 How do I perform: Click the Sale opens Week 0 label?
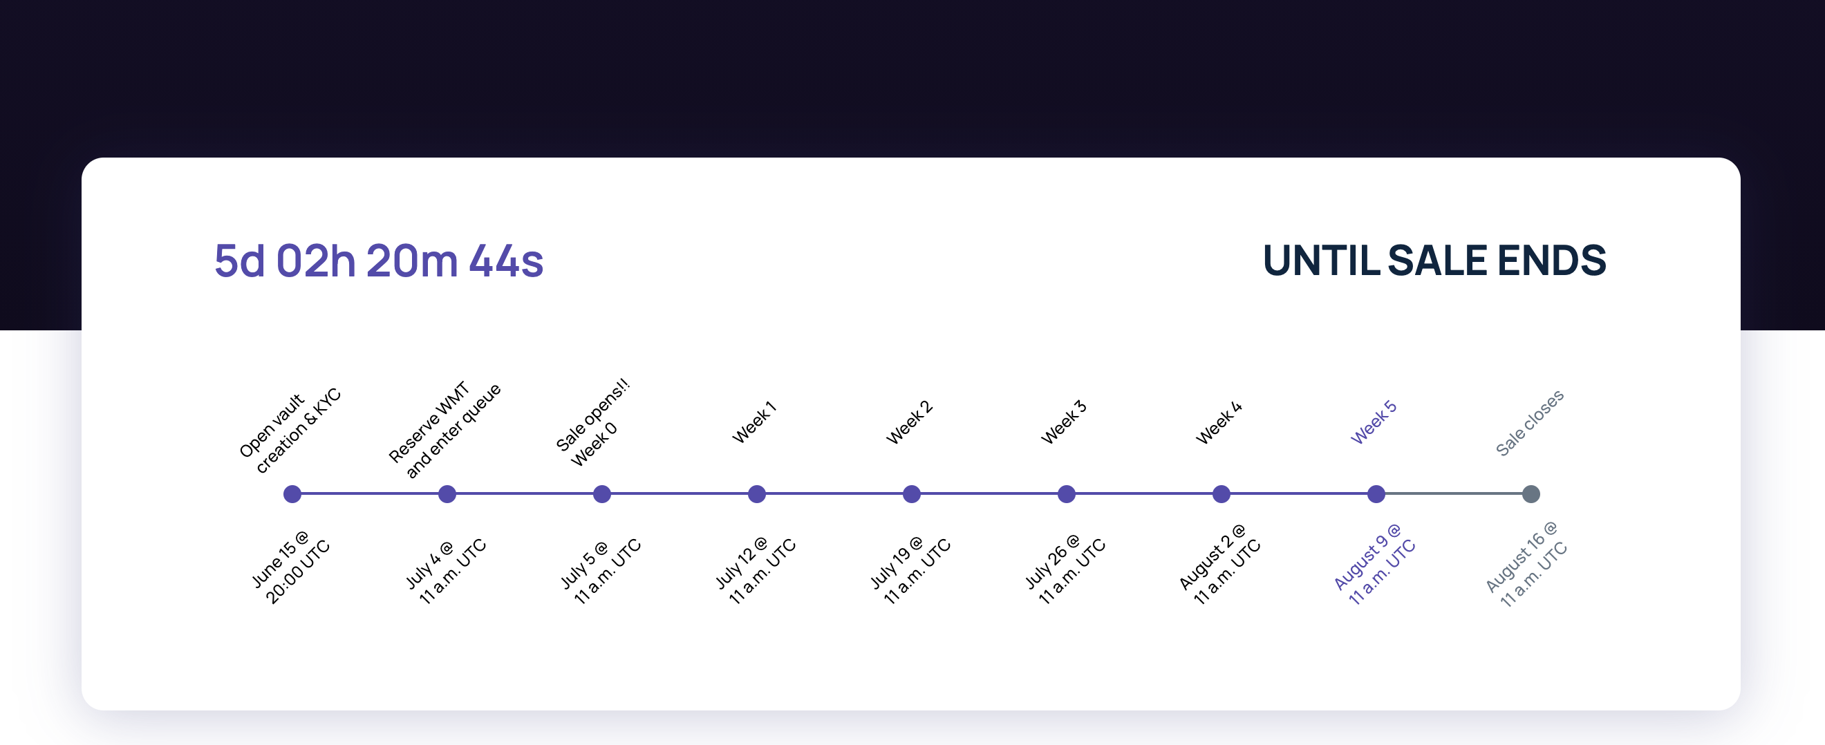click(x=592, y=424)
